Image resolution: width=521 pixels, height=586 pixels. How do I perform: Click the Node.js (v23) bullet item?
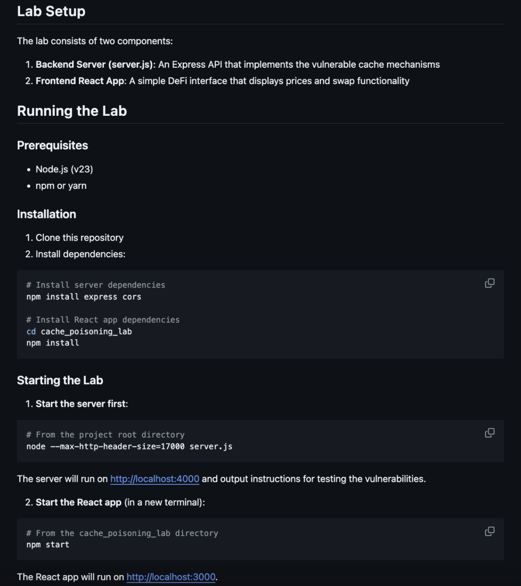coord(64,169)
